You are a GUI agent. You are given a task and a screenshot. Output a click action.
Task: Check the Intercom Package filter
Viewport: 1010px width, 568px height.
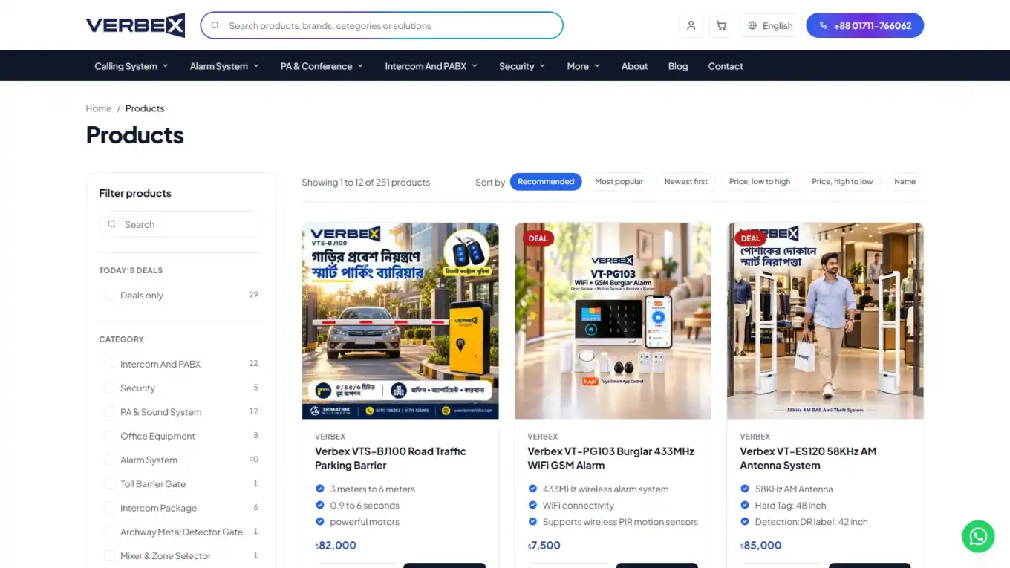109,508
